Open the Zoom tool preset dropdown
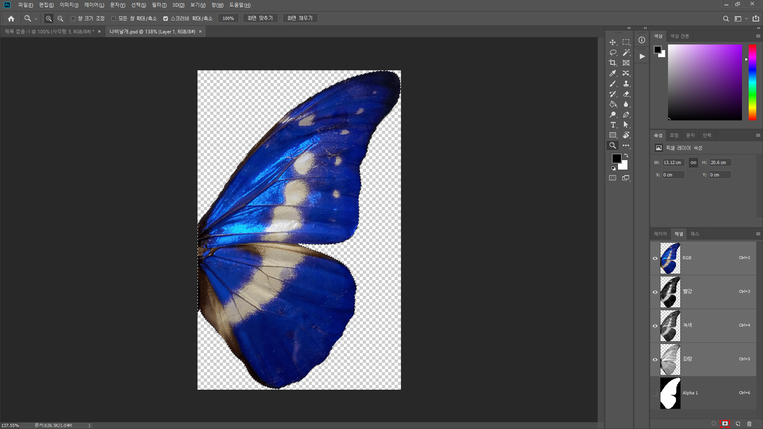 30,18
